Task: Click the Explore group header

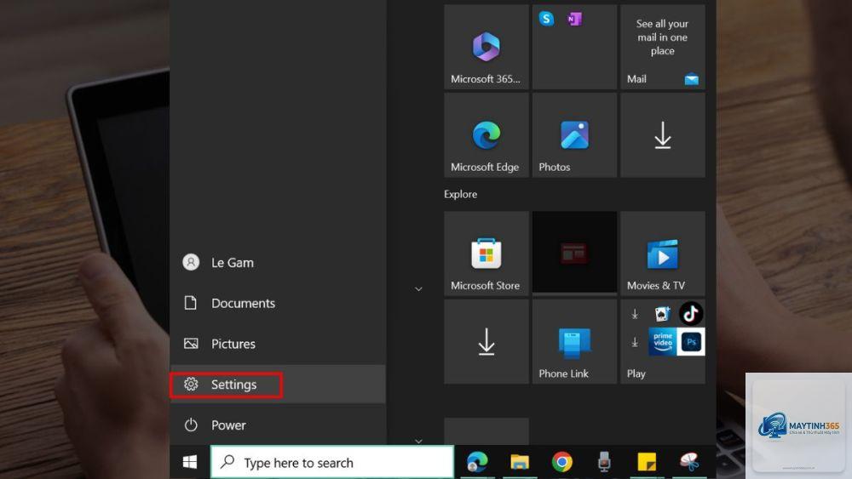Action: 461,194
